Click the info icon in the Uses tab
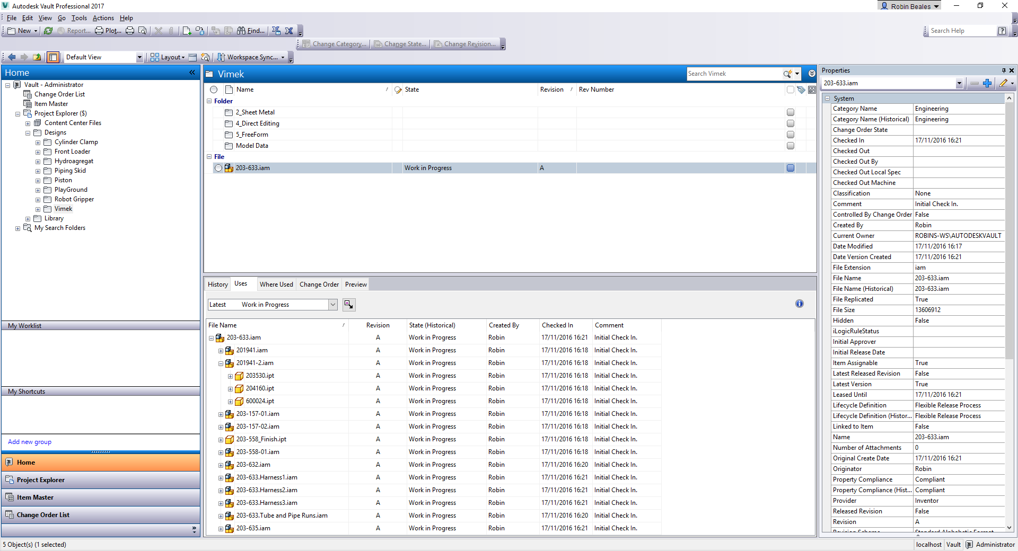Image resolution: width=1018 pixels, height=551 pixels. (x=799, y=304)
